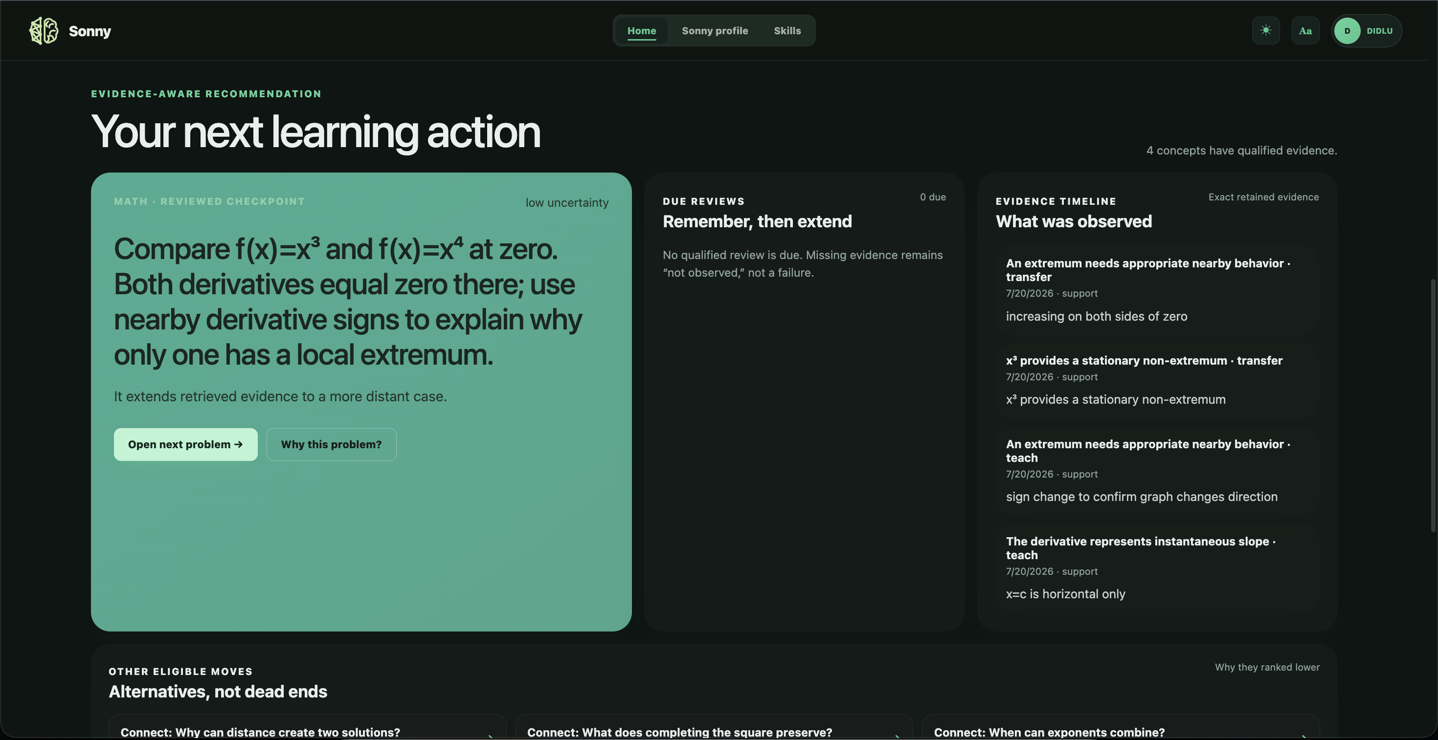Image resolution: width=1438 pixels, height=740 pixels.
Task: Expand 'When can exponents combine?' card
Action: click(x=1121, y=727)
